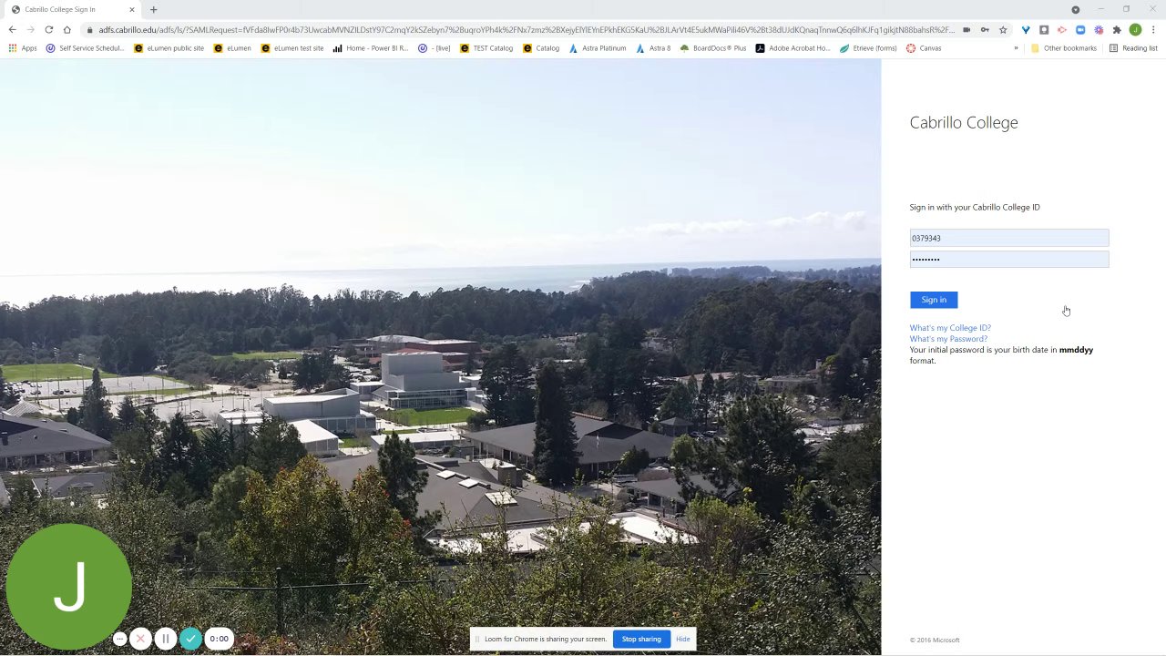
Task: Finish recording with the teal checkmark button
Action: pos(190,639)
